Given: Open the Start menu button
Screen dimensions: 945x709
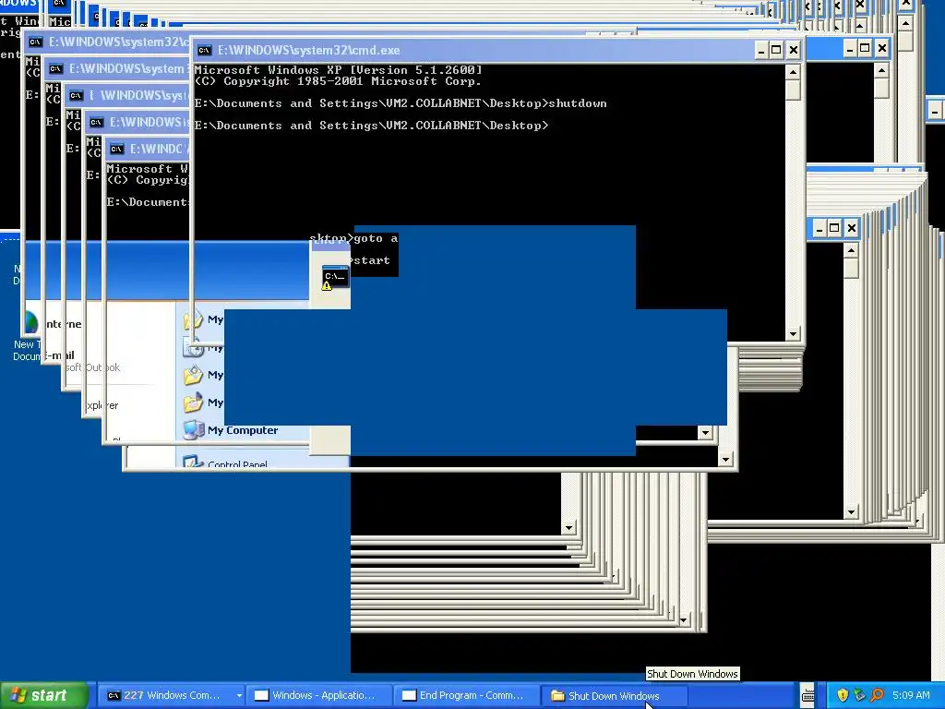Looking at the screenshot, I should tap(43, 695).
